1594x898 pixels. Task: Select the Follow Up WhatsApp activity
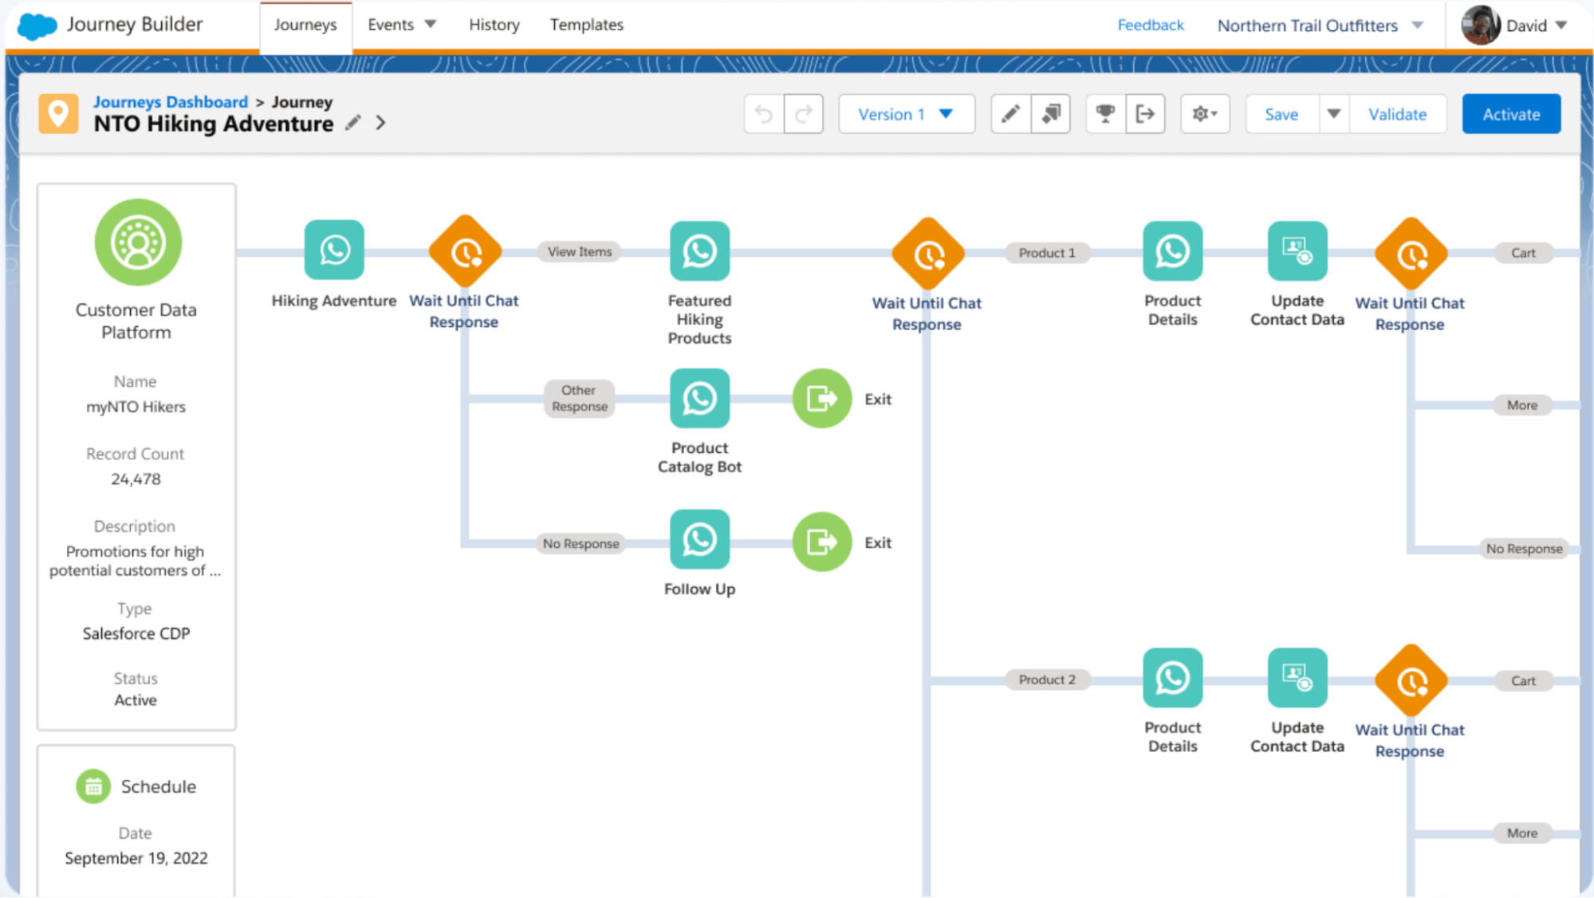[x=699, y=540]
